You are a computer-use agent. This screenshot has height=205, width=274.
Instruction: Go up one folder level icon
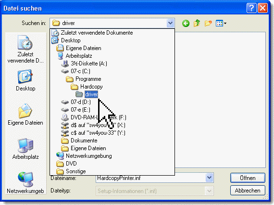pyautogui.click(x=197, y=23)
